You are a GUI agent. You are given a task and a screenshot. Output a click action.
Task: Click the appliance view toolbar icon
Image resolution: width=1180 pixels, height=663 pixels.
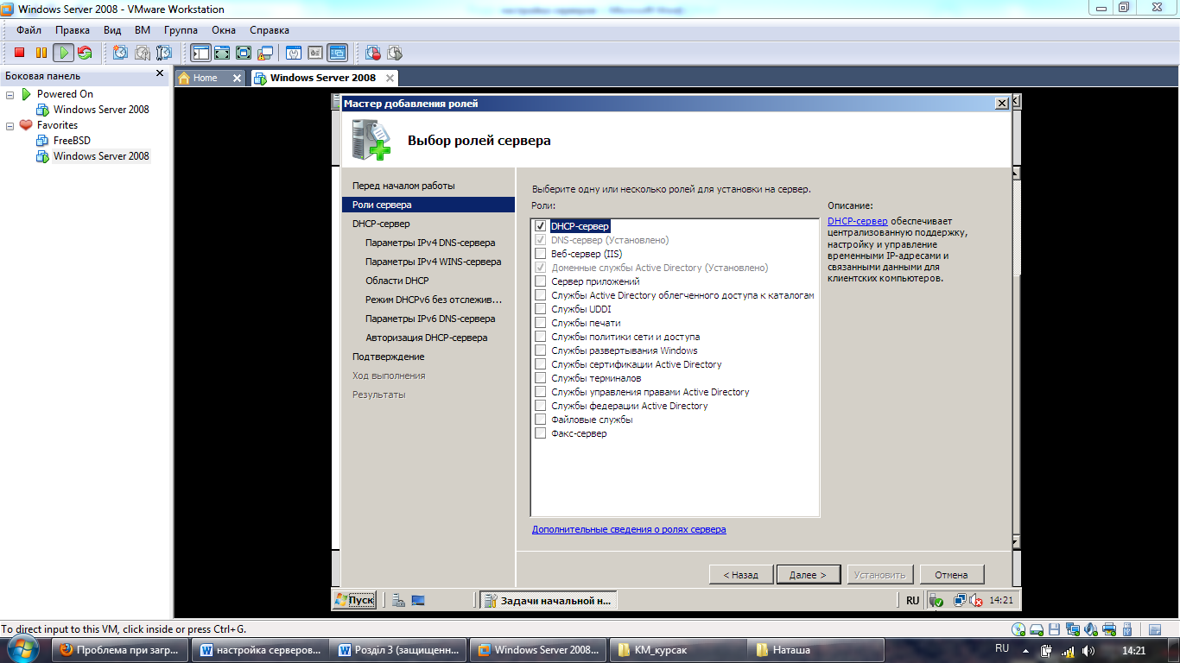click(x=314, y=53)
